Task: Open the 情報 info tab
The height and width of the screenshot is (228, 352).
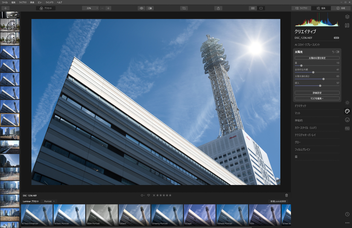Action: [x=341, y=8]
